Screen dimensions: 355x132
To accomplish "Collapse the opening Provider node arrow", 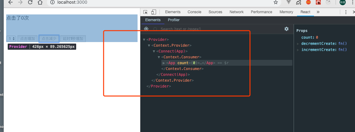I will tap(144, 40).
